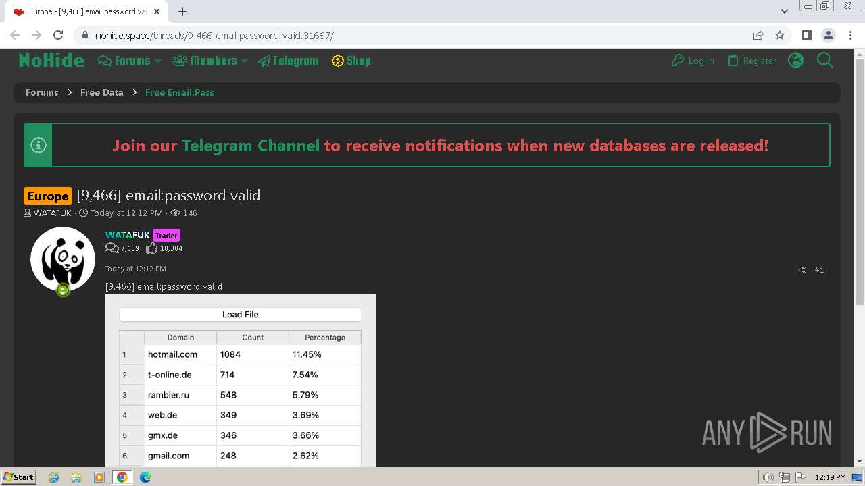This screenshot has width=865, height=486.
Task: Click hotmail.com table cell
Action: coord(180,354)
